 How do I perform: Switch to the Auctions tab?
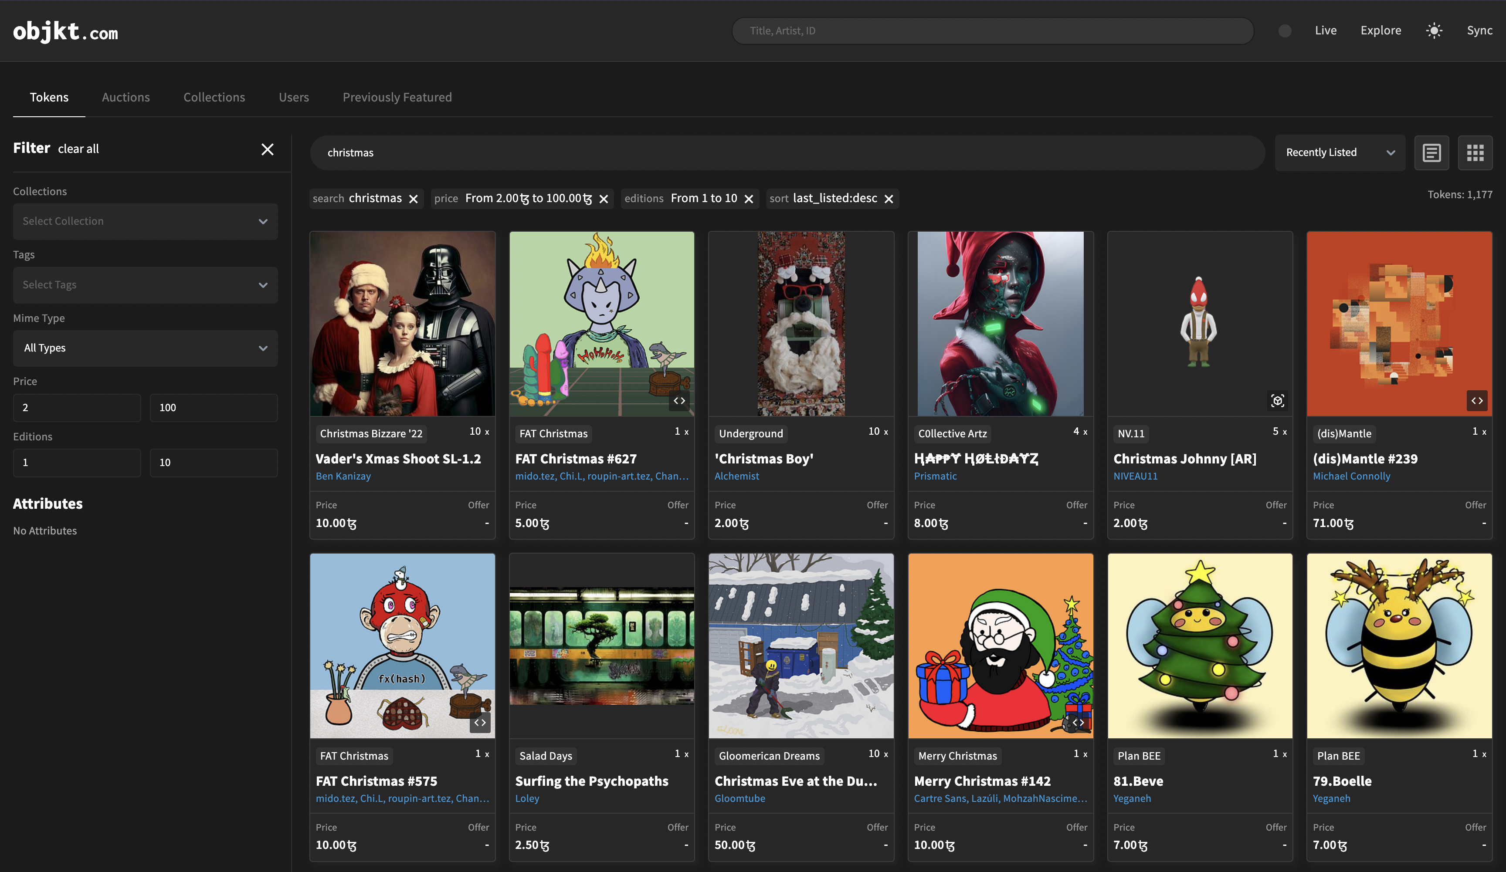coord(125,97)
